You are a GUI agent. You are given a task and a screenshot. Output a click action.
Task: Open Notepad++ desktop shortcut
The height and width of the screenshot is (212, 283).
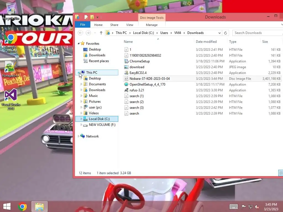click(11, 69)
